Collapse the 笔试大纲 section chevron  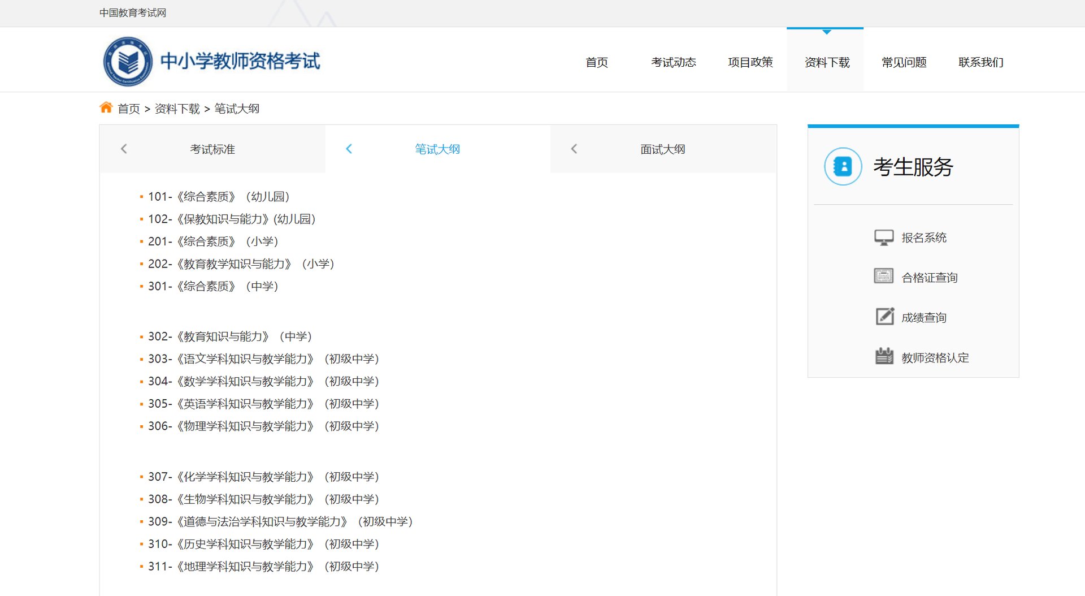(x=349, y=149)
